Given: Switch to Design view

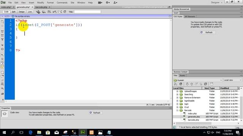Looking at the screenshot, I should pos(22,12).
